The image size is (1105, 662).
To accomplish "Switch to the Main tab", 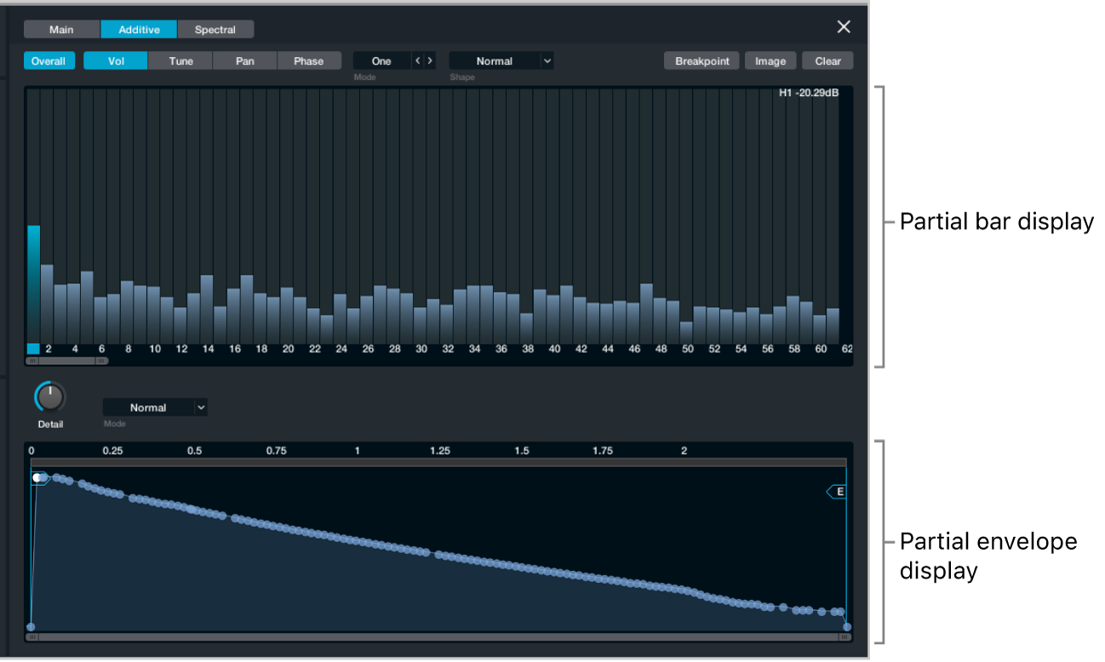I will pyautogui.click(x=60, y=29).
